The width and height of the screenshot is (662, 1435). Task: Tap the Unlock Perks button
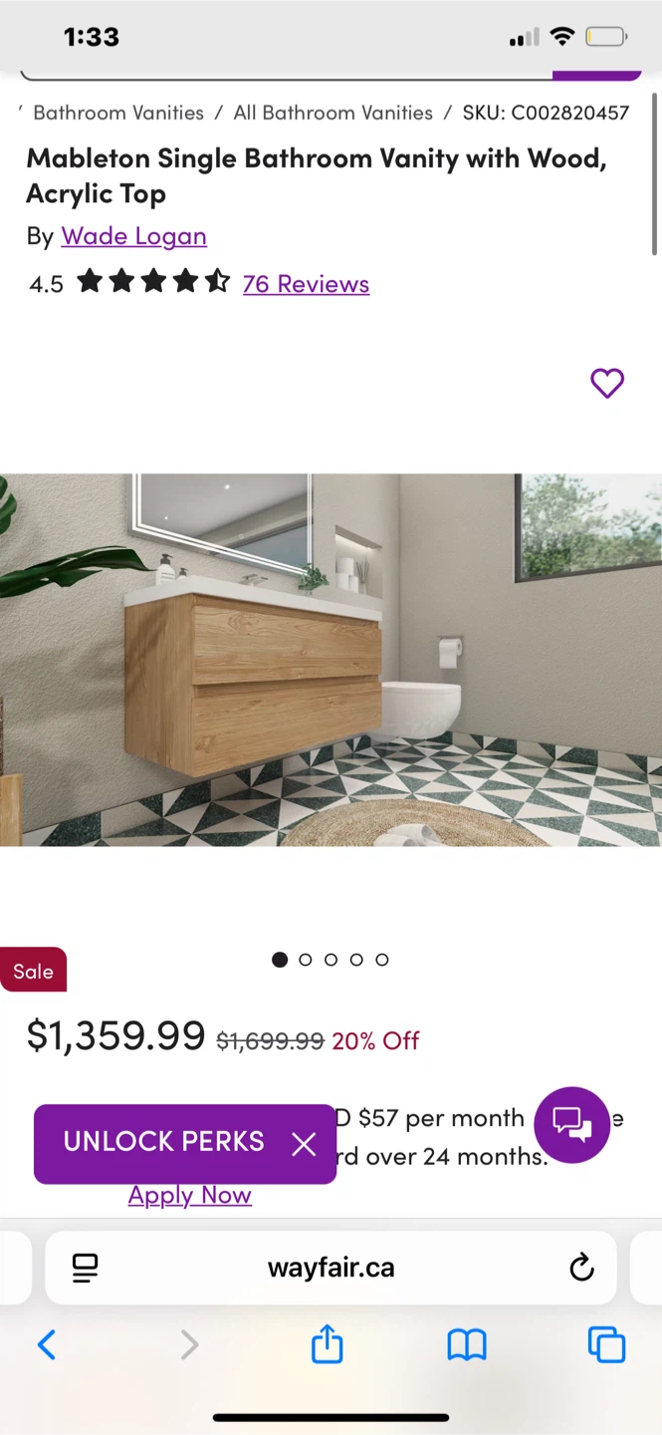pos(163,1143)
